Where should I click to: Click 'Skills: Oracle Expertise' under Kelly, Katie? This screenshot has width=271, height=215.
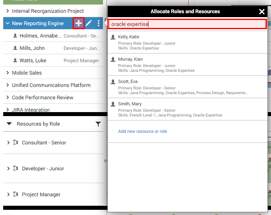138,48
